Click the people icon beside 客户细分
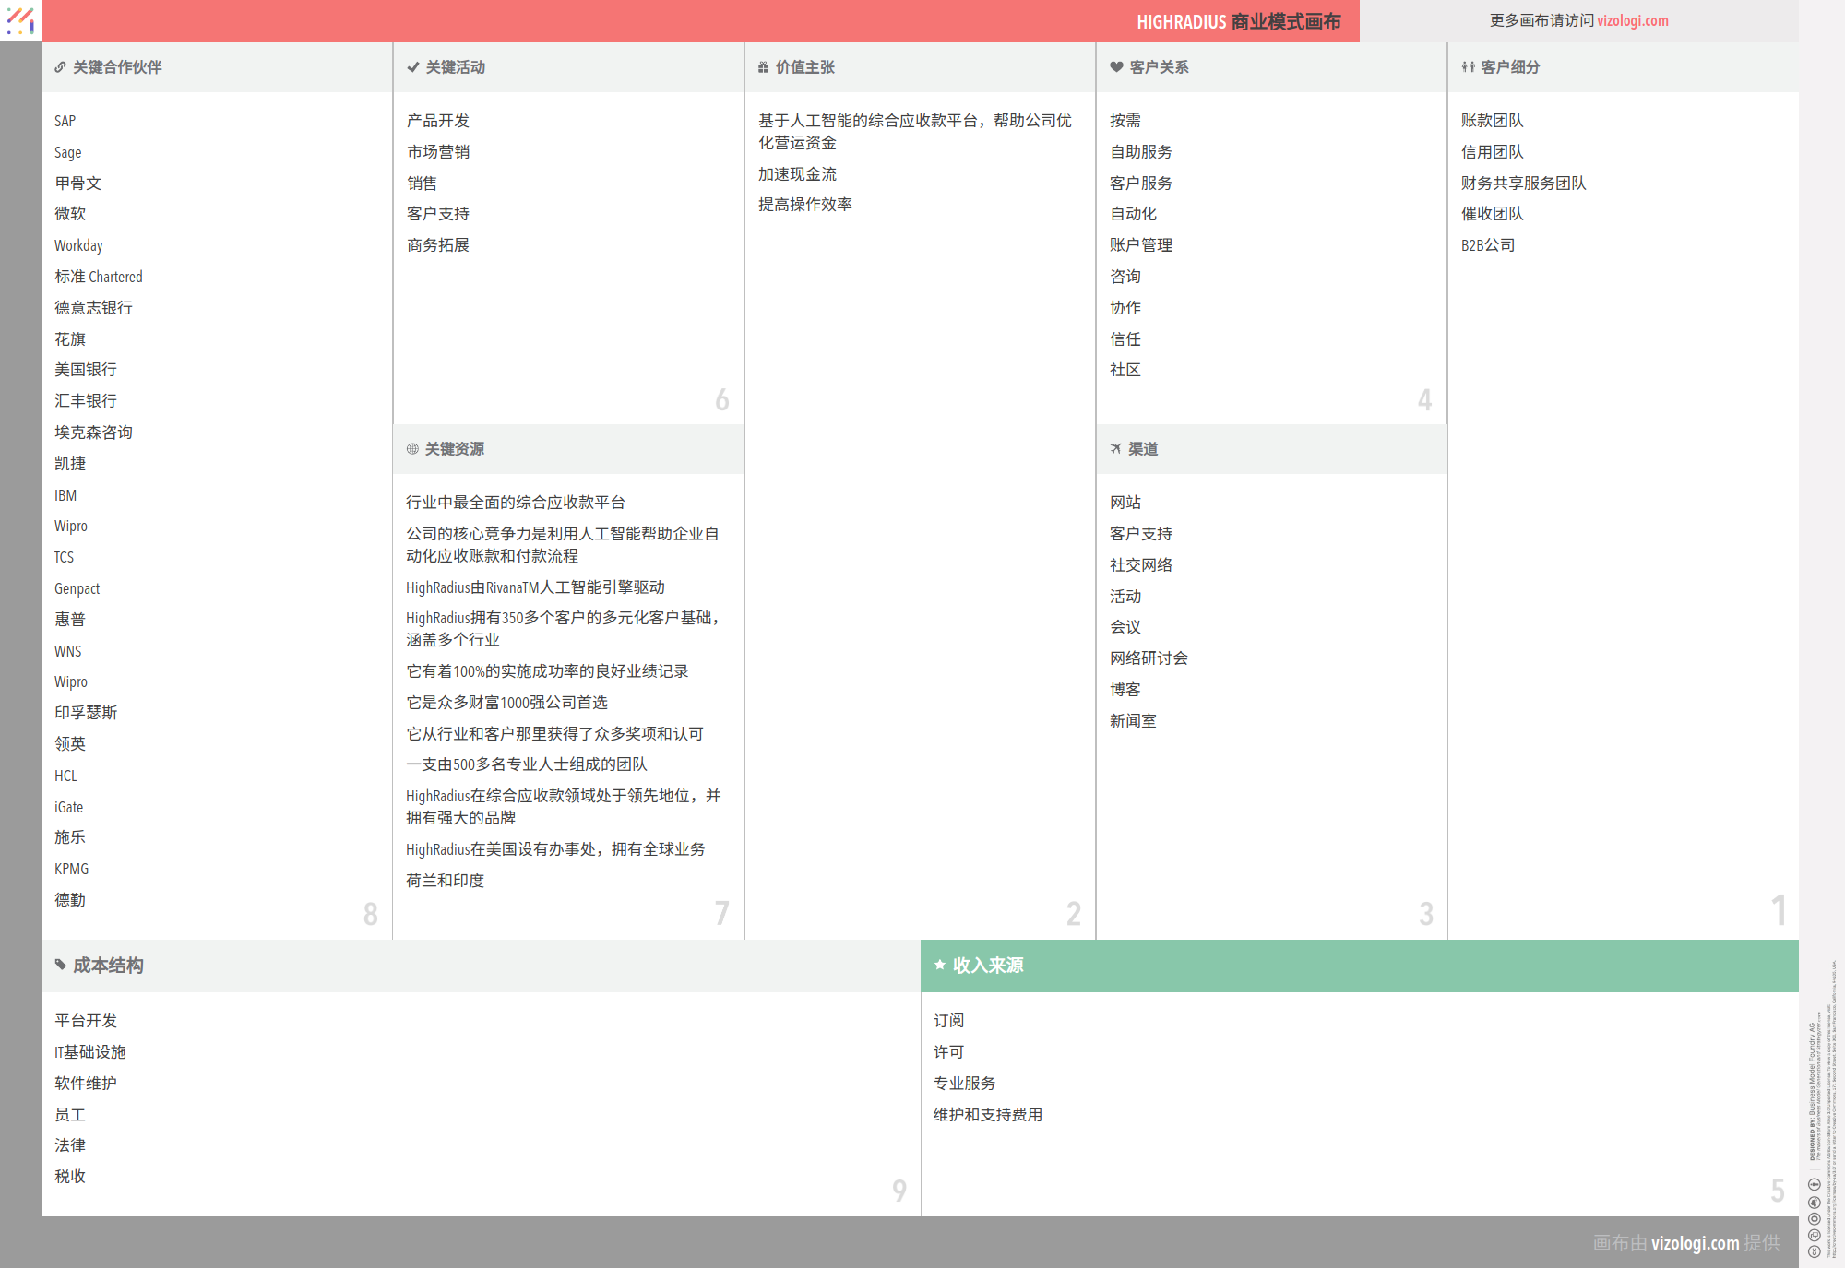Screen dimensions: 1845x1268 tap(1468, 67)
